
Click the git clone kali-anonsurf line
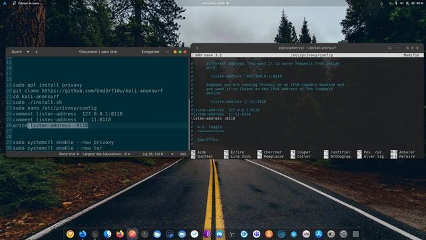(x=88, y=91)
